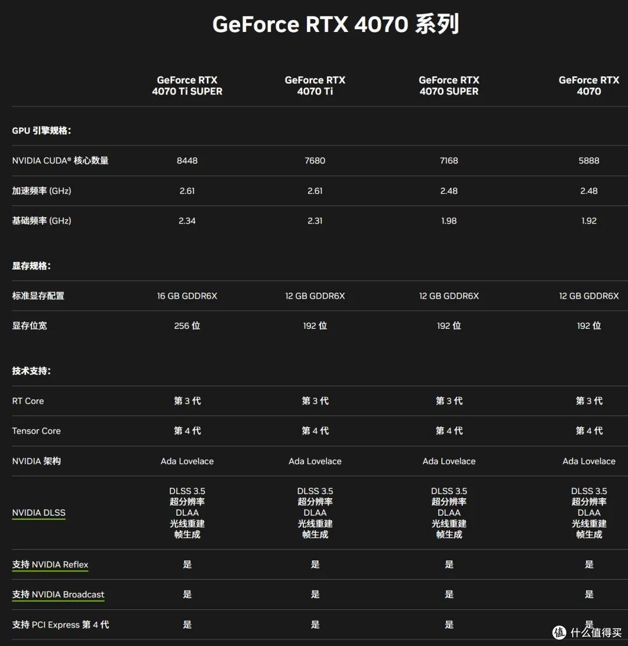This screenshot has width=628, height=646.
Task: Click the CUDA core value 5888
Action: 589,161
